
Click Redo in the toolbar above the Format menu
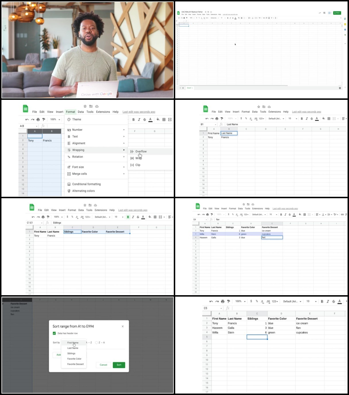pyautogui.click(x=32, y=119)
